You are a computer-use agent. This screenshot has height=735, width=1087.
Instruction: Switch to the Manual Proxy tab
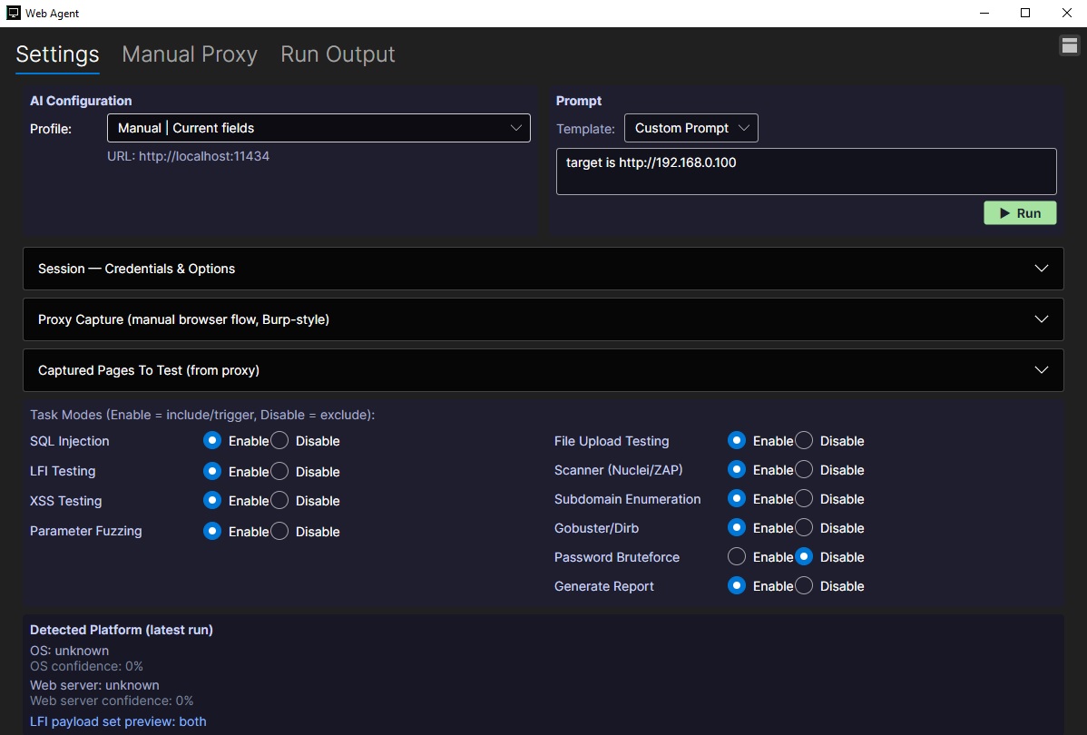pos(190,54)
